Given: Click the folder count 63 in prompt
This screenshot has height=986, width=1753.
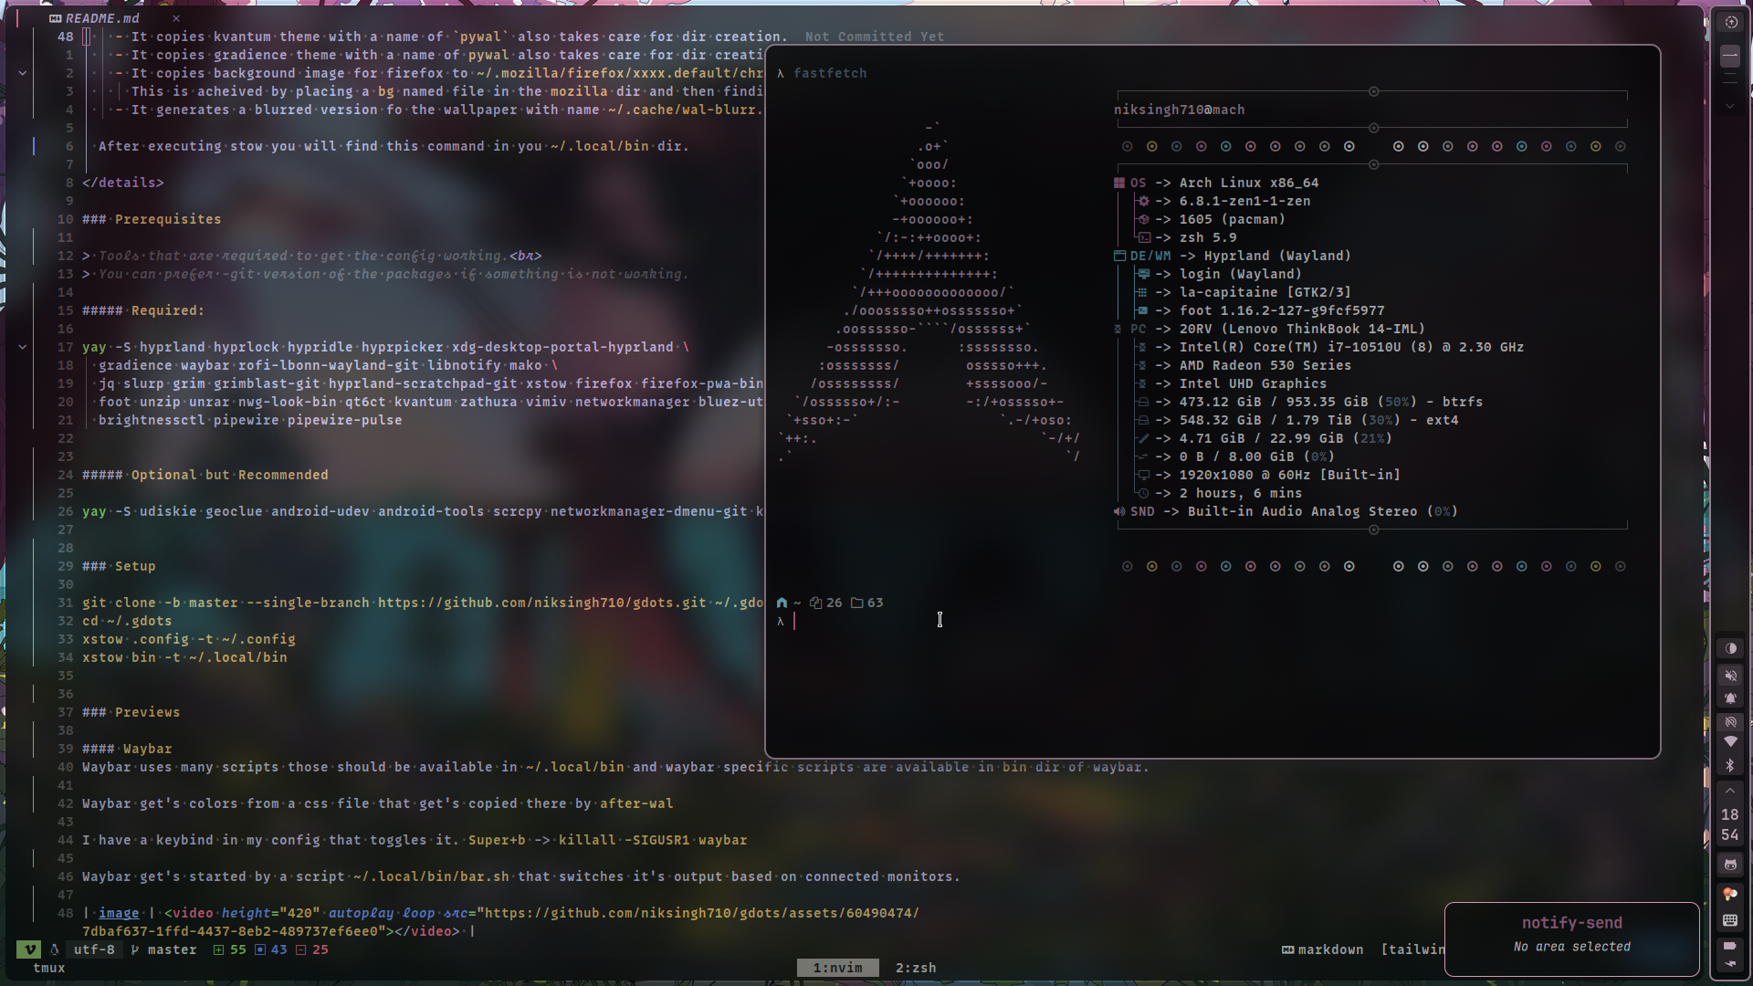Looking at the screenshot, I should [x=867, y=603].
